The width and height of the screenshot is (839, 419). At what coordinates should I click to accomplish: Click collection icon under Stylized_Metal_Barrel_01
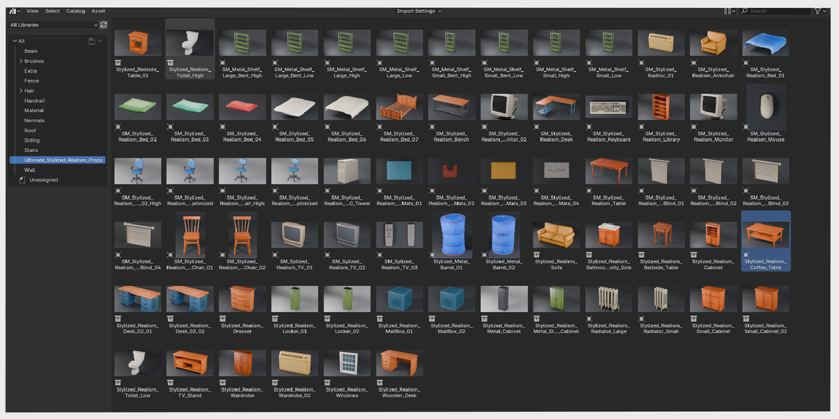432,255
